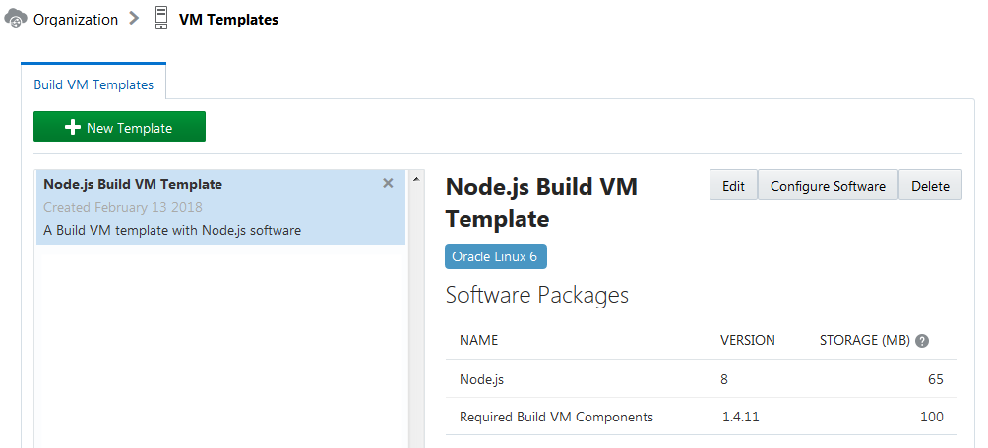Click the breadcrumb chevron separator
This screenshot has width=988, height=448.
[134, 19]
